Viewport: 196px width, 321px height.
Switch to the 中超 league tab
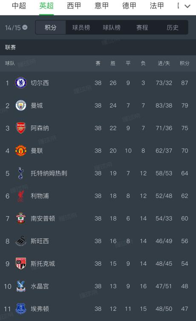[x=19, y=6]
